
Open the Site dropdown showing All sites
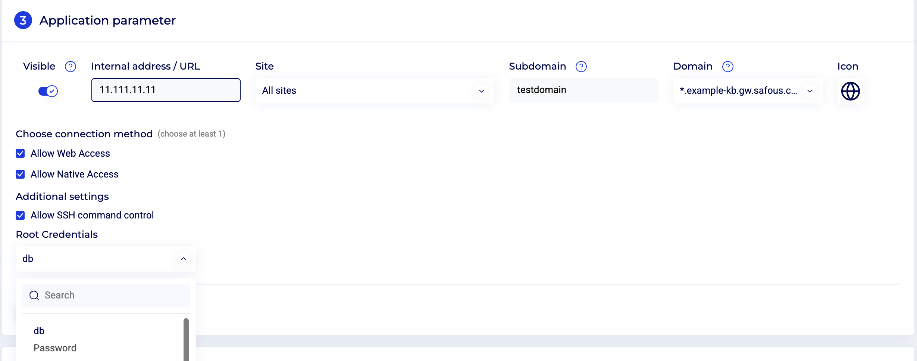(374, 91)
